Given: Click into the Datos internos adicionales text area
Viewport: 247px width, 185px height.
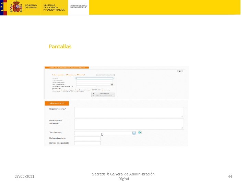Looking at the screenshot, I should (x=129, y=124).
